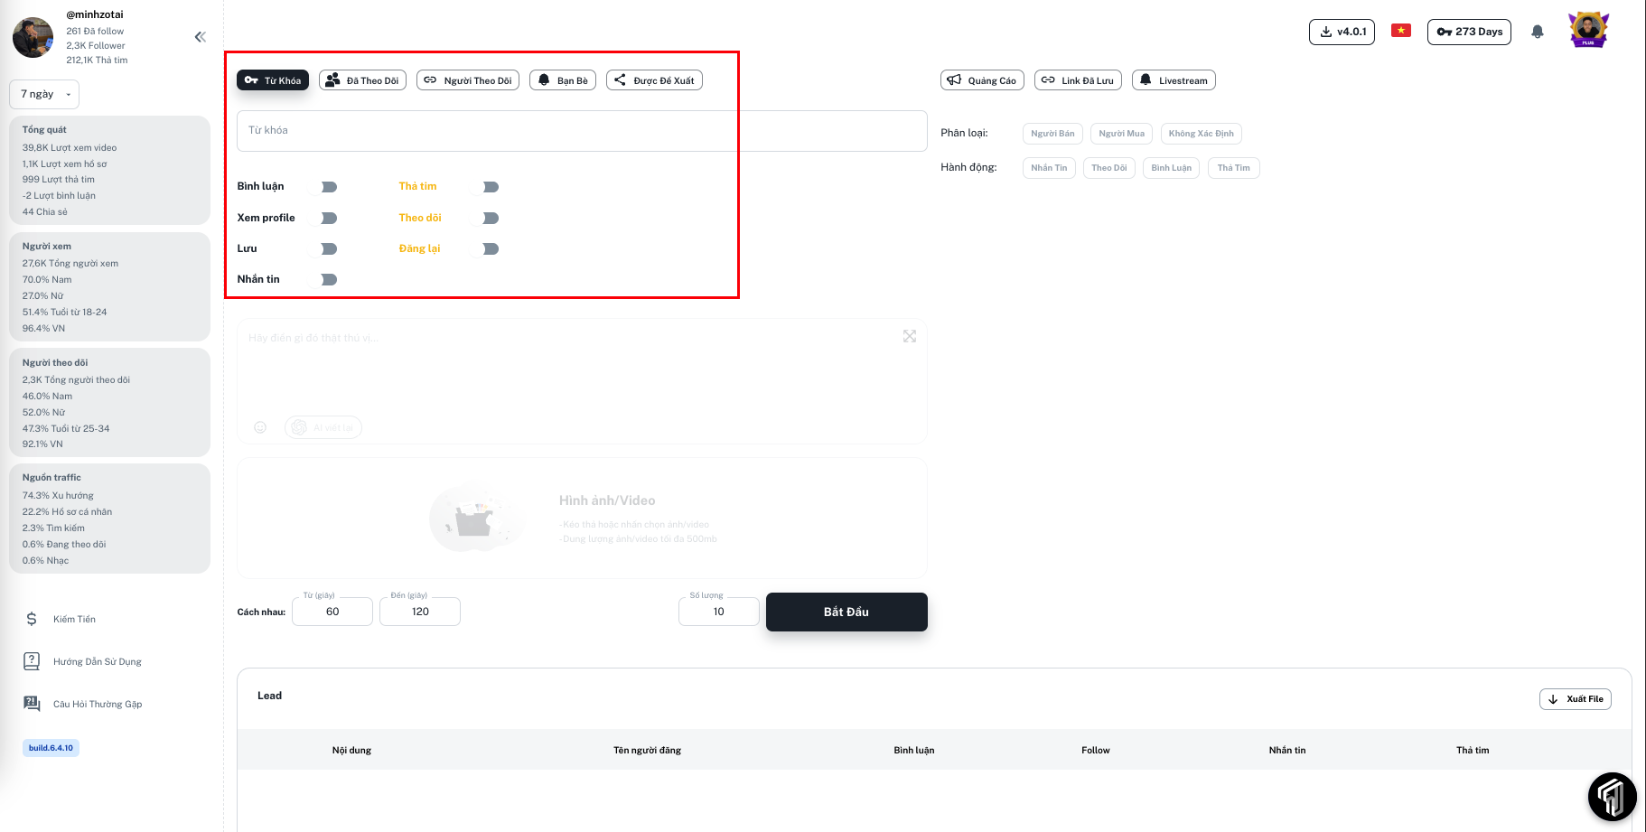Viewport: 1646px width, 832px height.
Task: Click the Vietnam flag language icon
Action: (1400, 31)
